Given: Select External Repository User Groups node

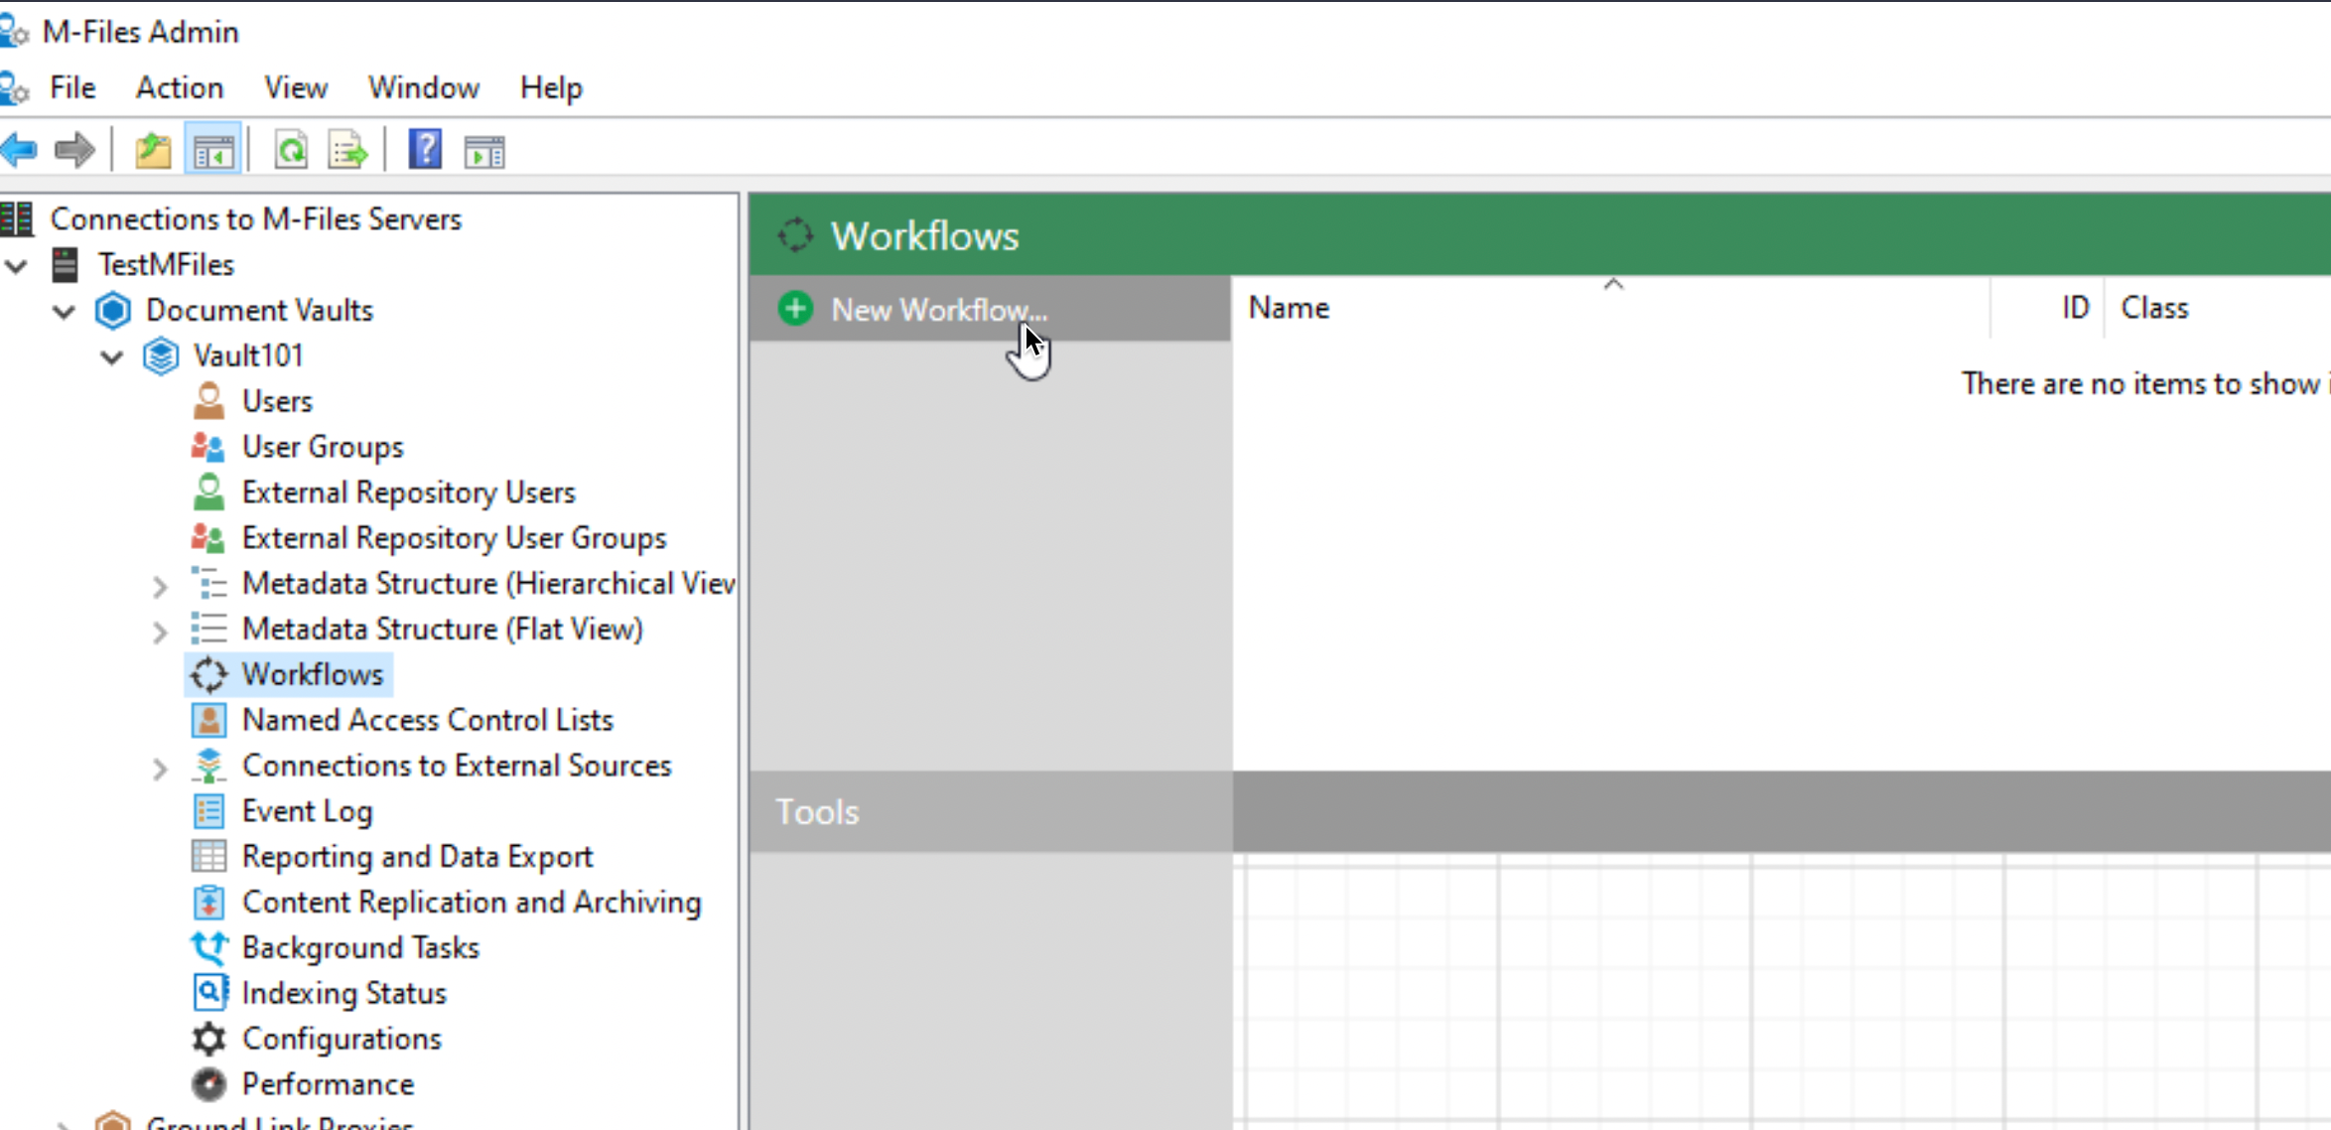Looking at the screenshot, I should coord(455,538).
